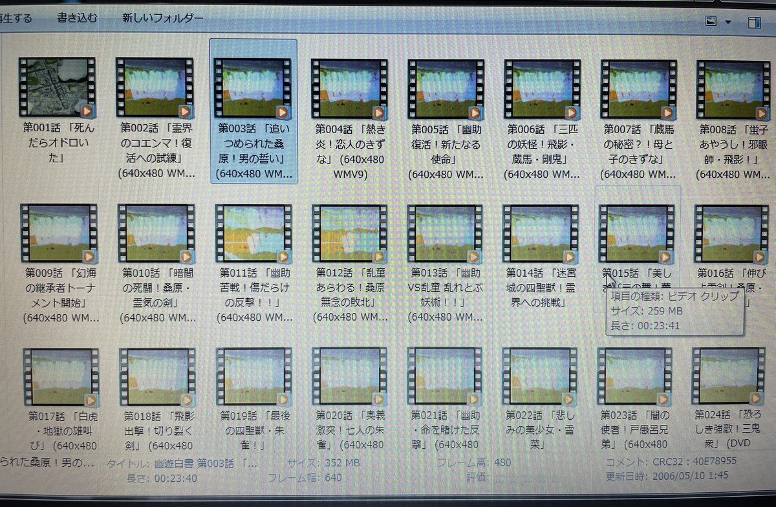Select the 第007話 video file icon
776x507 pixels.
point(639,89)
